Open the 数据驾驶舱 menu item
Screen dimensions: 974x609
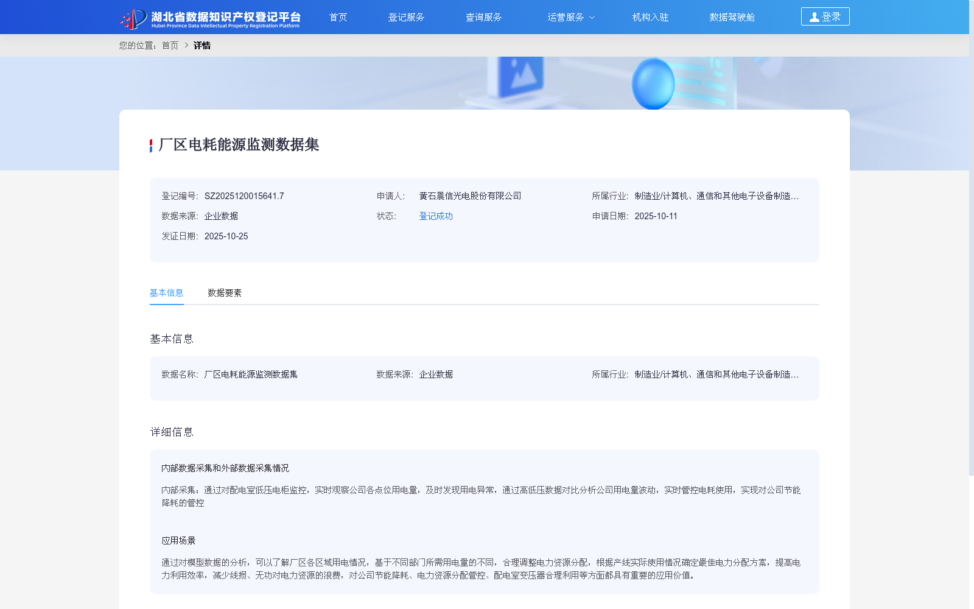click(732, 17)
